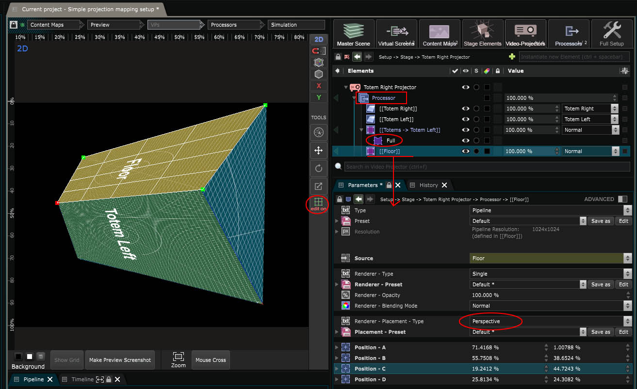Switch to the Timeline tab
The width and height of the screenshot is (637, 389).
coord(82,379)
